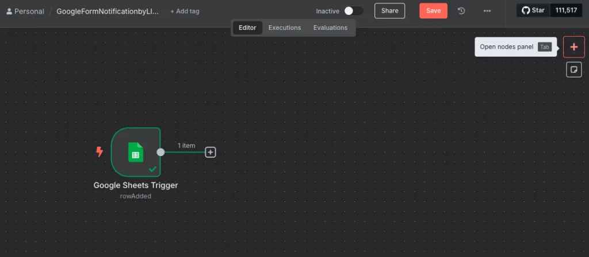
Task: Click the Google Sheets node output connector dot
Action: [x=160, y=152]
